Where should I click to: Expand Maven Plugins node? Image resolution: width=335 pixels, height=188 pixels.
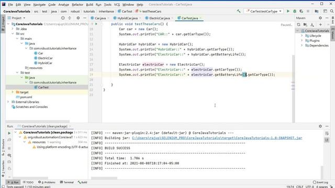pos(302,41)
